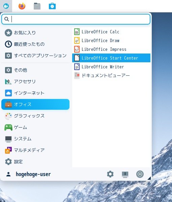This screenshot has height=202, width=172.
Task: Click the cloud internet icon
Action: [x=8, y=93]
